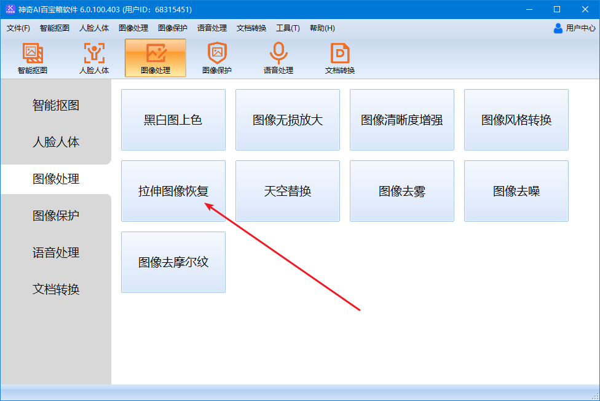Open the 图像处理 menu bar item
This screenshot has height=401, width=600.
pos(133,28)
